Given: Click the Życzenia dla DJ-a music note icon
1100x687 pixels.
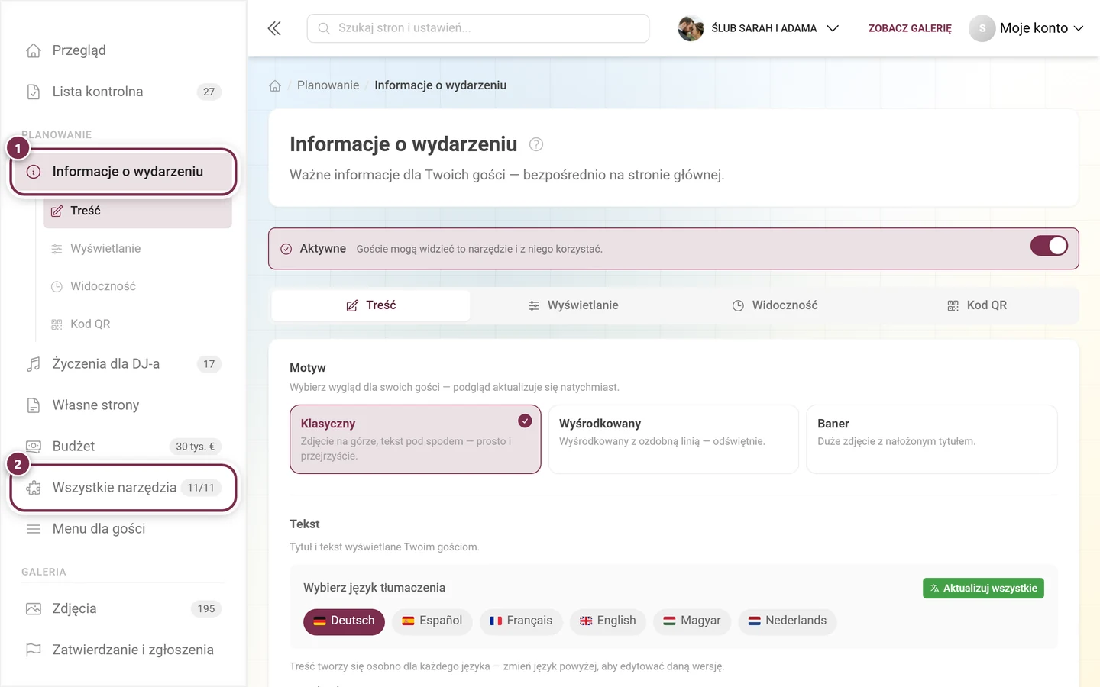Looking at the screenshot, I should (34, 364).
